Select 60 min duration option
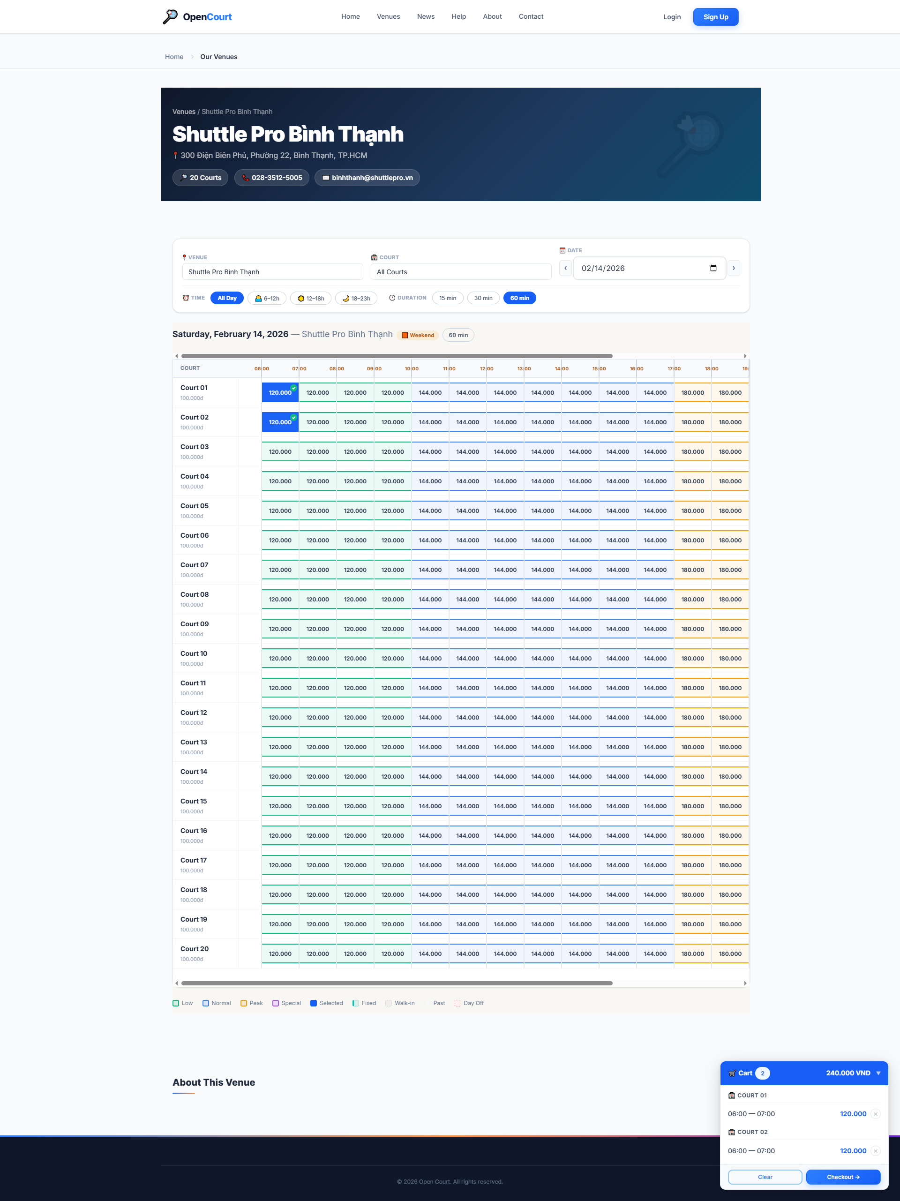Screen dimensions: 900x1201 coord(519,298)
